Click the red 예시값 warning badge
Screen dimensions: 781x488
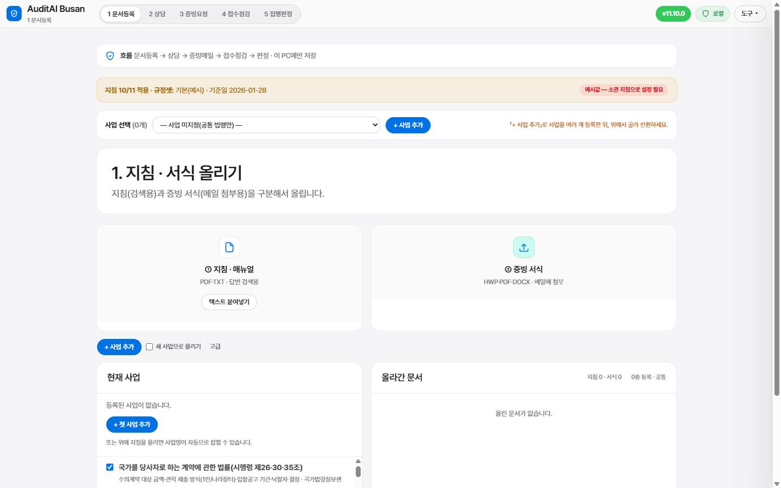coord(624,90)
